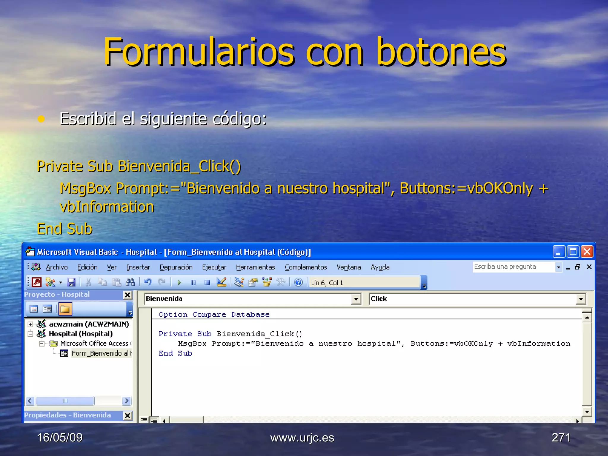Select the Microsoft Office Access class objects folder
Viewport: 608px width, 456px height.
coord(96,343)
